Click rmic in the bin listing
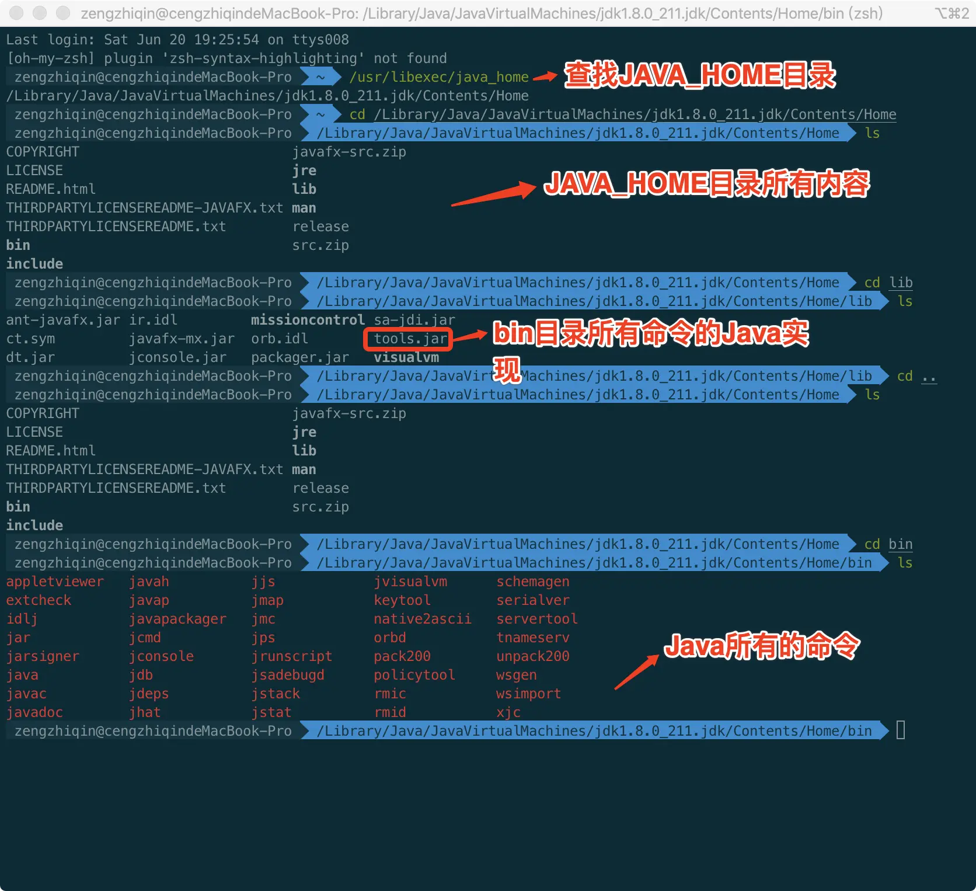Screen dimensions: 976x891 pos(390,694)
